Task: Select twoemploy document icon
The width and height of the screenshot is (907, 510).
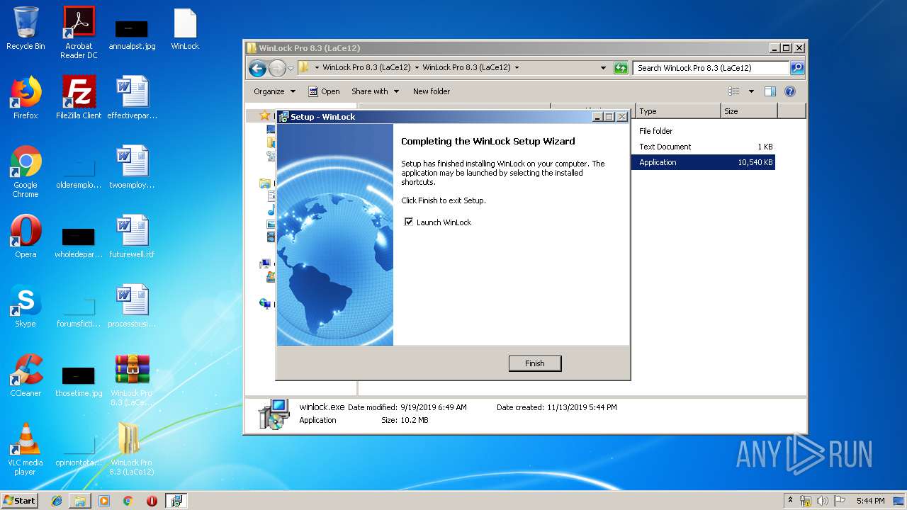Action: (132, 168)
